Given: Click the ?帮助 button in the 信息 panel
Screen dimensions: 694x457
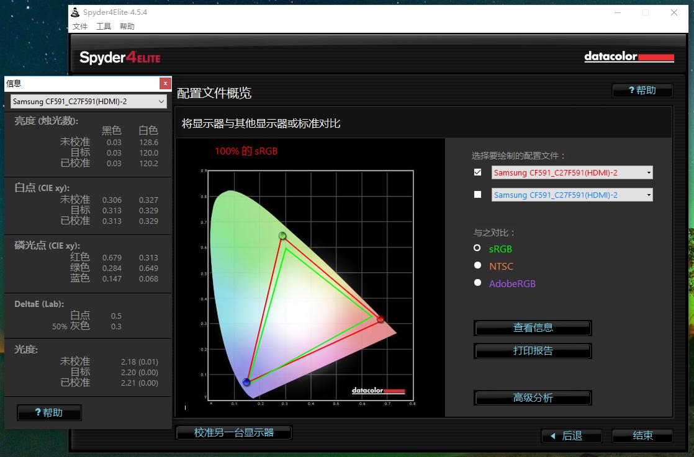Looking at the screenshot, I should tap(49, 412).
